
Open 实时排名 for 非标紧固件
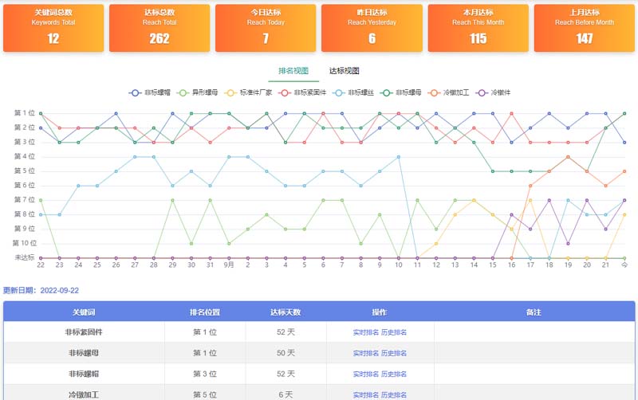pyautogui.click(x=365, y=332)
